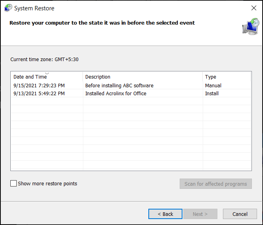Sort by Date and Time column header
The height and width of the screenshot is (225, 263).
30,77
